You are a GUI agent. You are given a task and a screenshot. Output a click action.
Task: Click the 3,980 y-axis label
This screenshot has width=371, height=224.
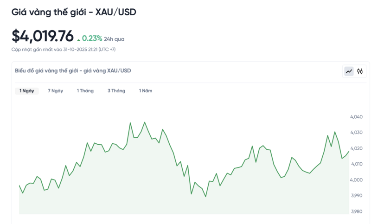click(x=357, y=211)
